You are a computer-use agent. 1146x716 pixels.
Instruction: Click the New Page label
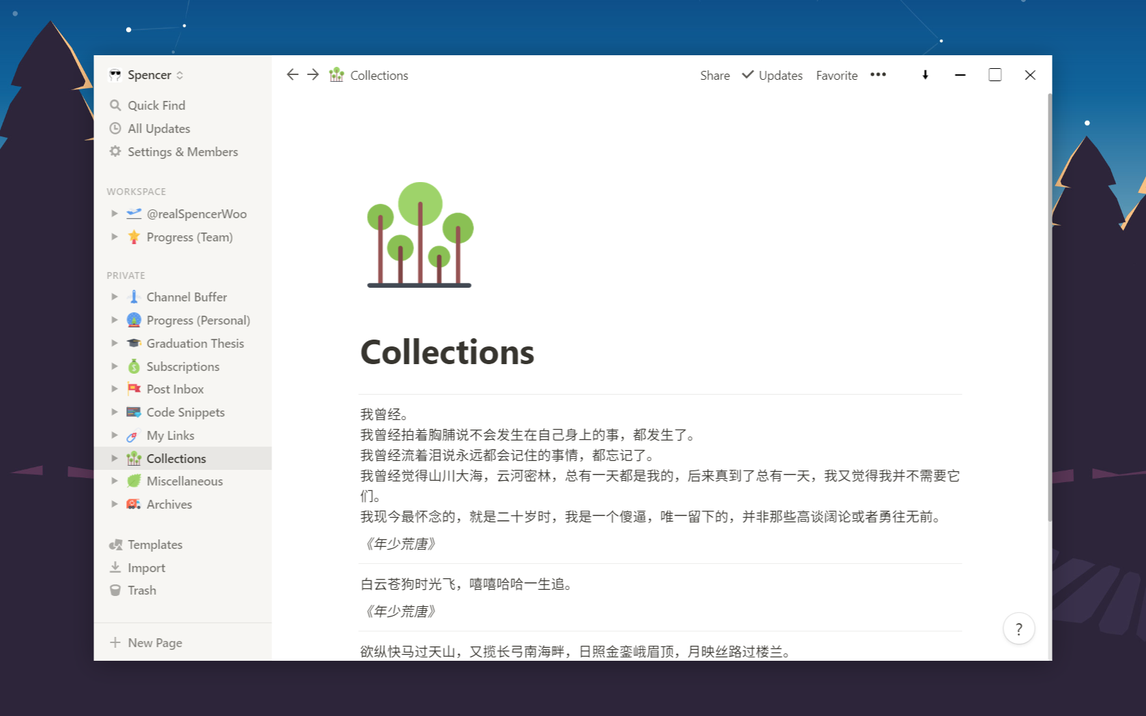(x=155, y=642)
